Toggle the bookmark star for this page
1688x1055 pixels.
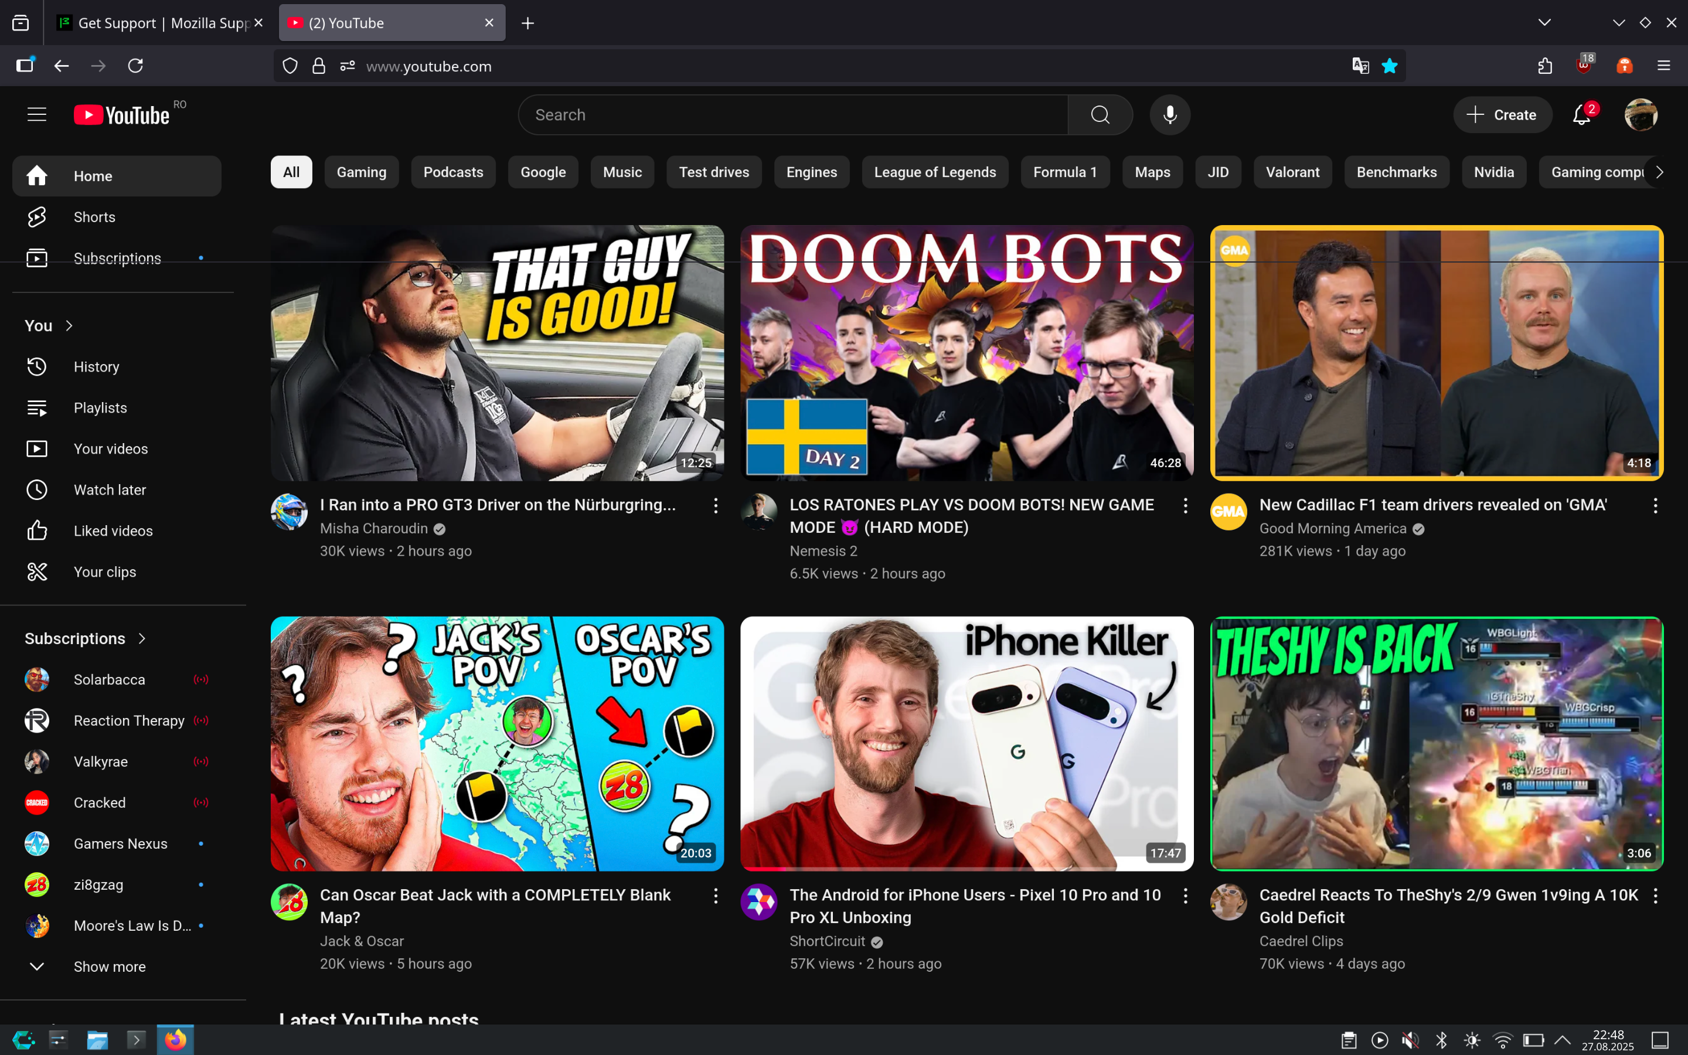tap(1390, 66)
